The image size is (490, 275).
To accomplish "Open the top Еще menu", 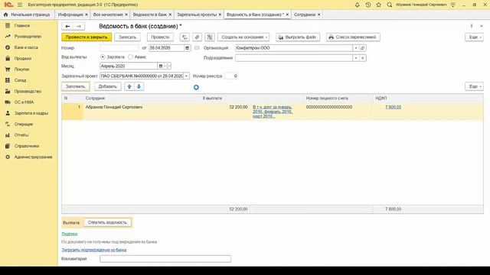I will 474,37.
